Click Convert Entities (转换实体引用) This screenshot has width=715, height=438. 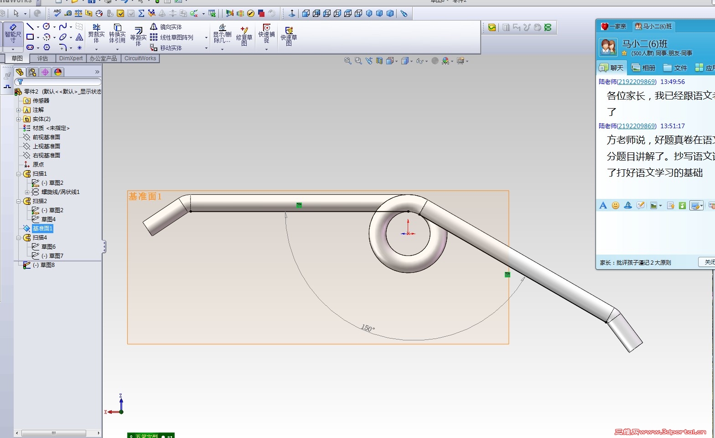pos(117,34)
